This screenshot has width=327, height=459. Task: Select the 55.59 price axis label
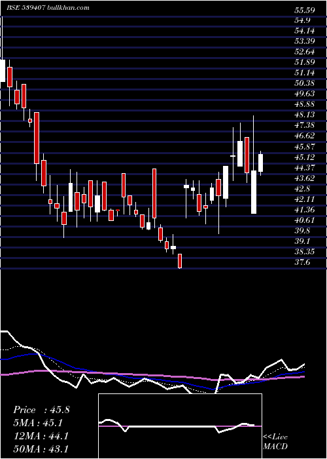tap(305, 10)
